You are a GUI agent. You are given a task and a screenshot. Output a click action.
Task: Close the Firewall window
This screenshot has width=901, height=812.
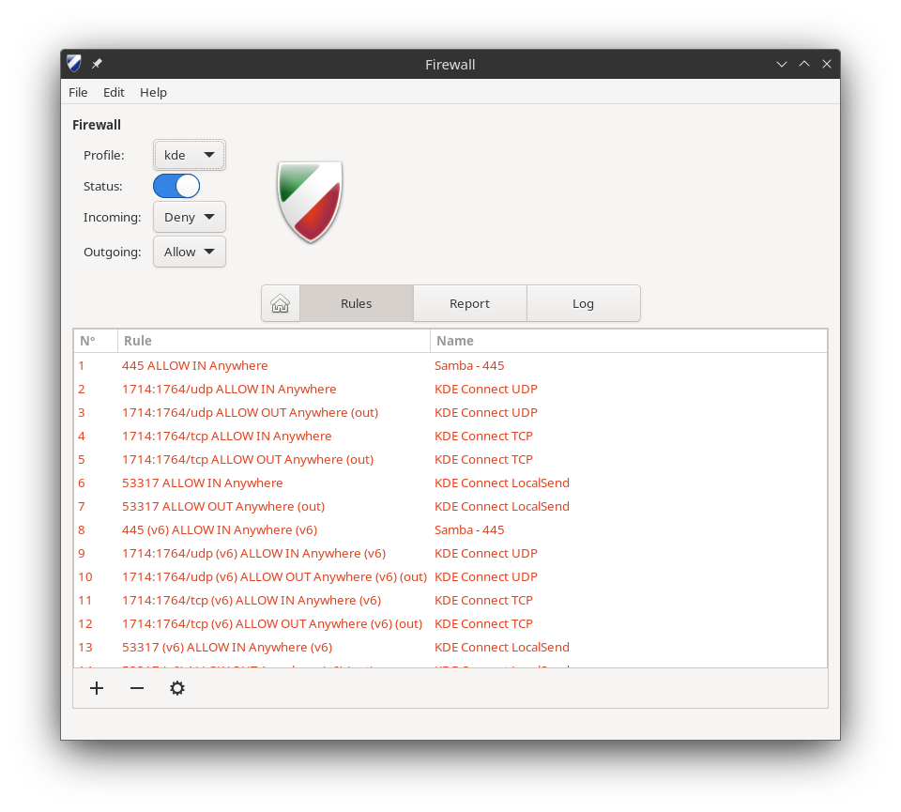pyautogui.click(x=827, y=64)
